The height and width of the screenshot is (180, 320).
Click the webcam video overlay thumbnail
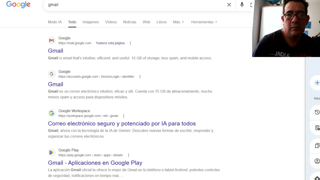coord(286,28)
